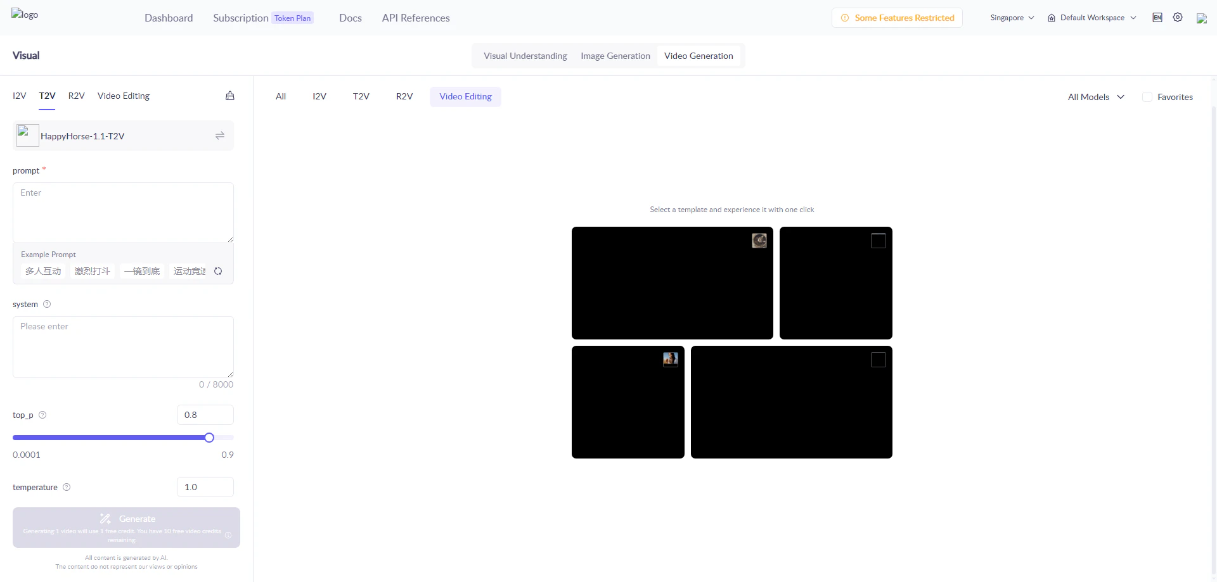This screenshot has width=1217, height=582.
Task: Open the language EN switch icon
Action: point(1157,18)
